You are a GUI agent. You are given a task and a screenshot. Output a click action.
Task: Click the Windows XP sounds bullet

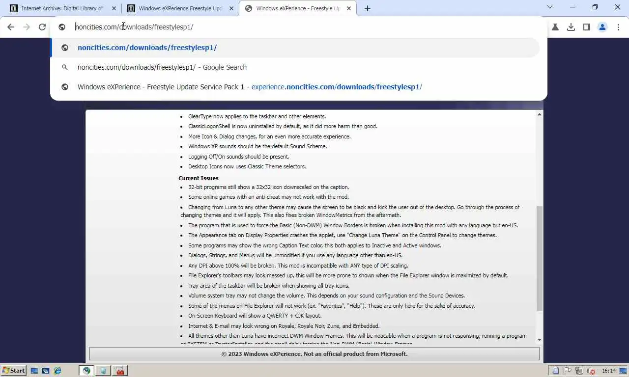pos(257,146)
